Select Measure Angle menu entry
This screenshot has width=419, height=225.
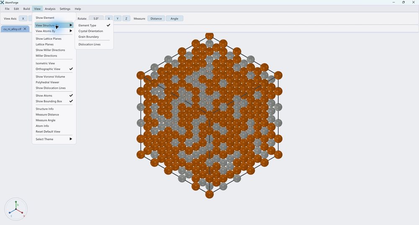[54, 120]
